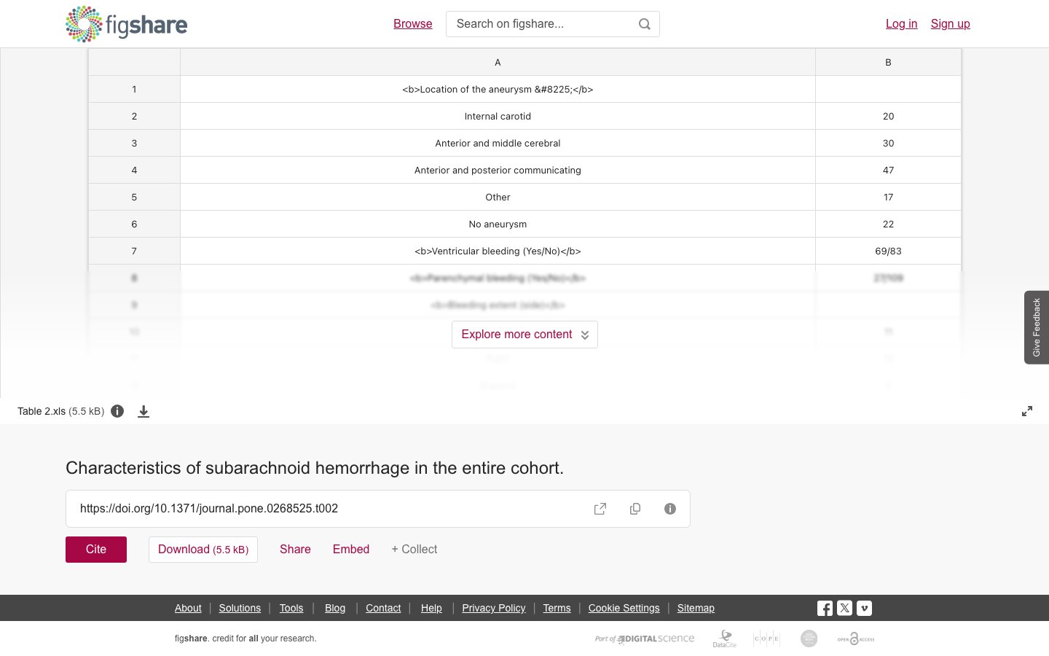This screenshot has width=1049, height=656.
Task: Open the figshare home logo
Action: (x=127, y=24)
